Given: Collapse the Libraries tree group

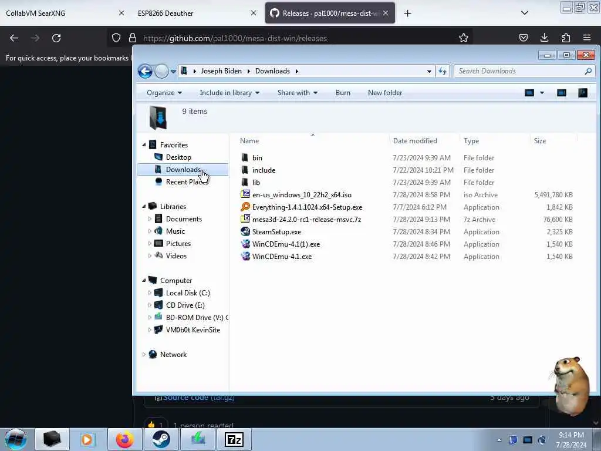Looking at the screenshot, I should (x=144, y=206).
